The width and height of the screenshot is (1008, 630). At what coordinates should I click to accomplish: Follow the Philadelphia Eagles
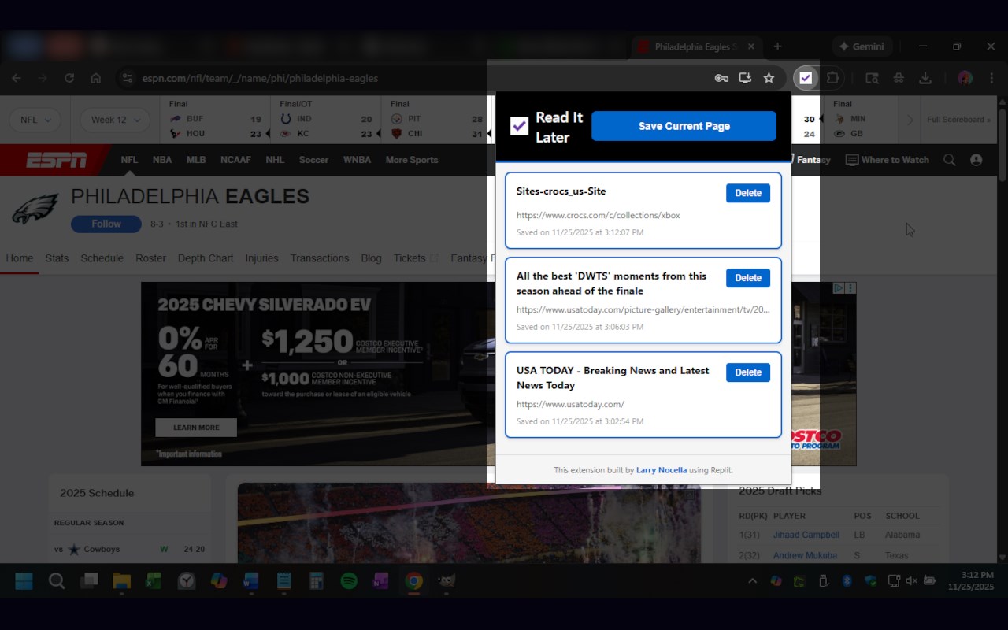click(x=106, y=224)
